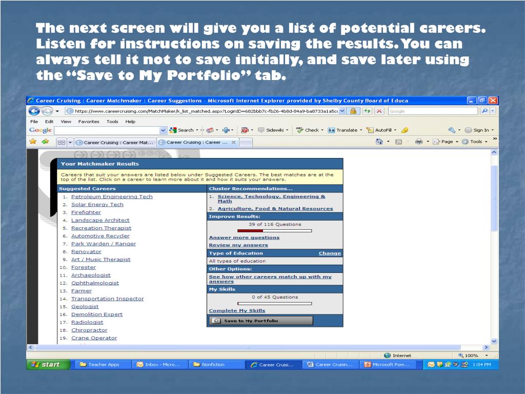
Task: Click the Internet zone status bar indicator
Action: click(x=397, y=356)
